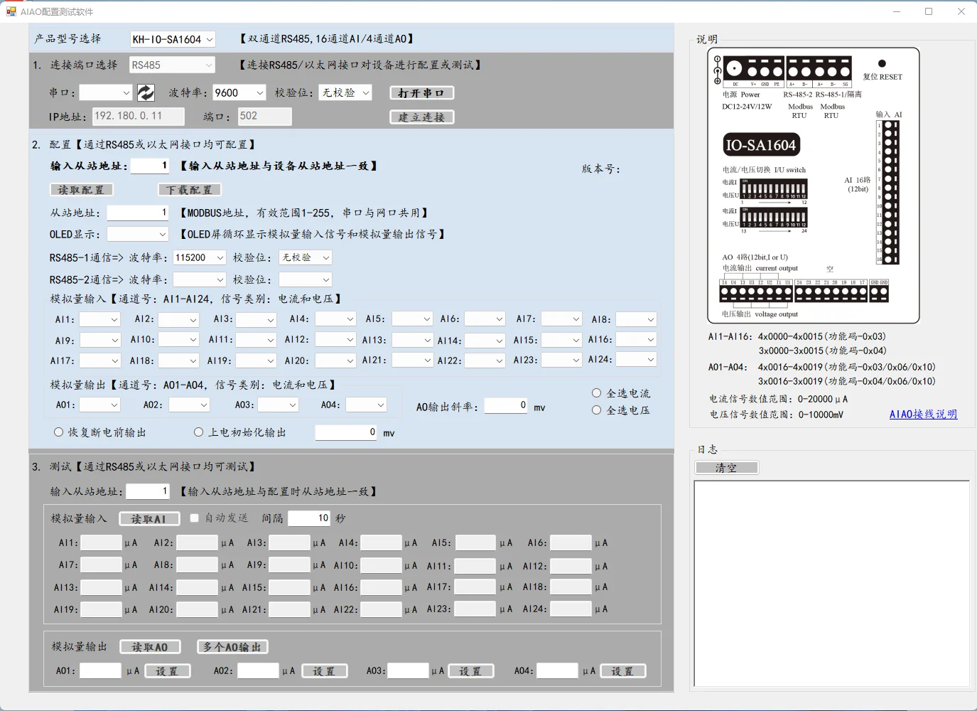This screenshot has height=711, width=977.
Task: Expand the AI24 signal type dropdown
Action: [x=636, y=360]
